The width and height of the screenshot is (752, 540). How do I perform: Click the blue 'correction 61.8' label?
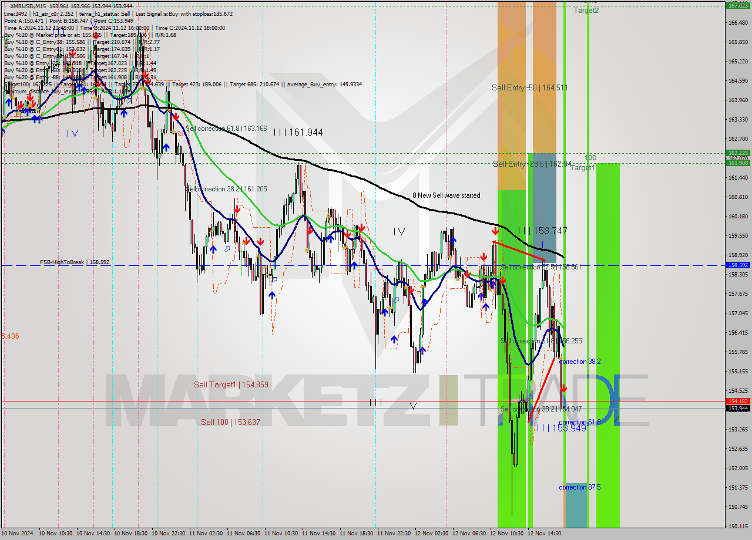(x=579, y=422)
